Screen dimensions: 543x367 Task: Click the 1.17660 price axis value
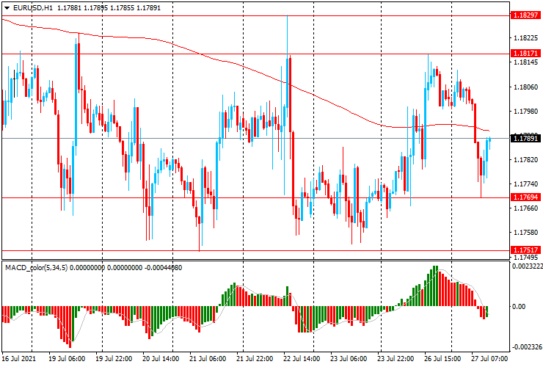(x=525, y=208)
